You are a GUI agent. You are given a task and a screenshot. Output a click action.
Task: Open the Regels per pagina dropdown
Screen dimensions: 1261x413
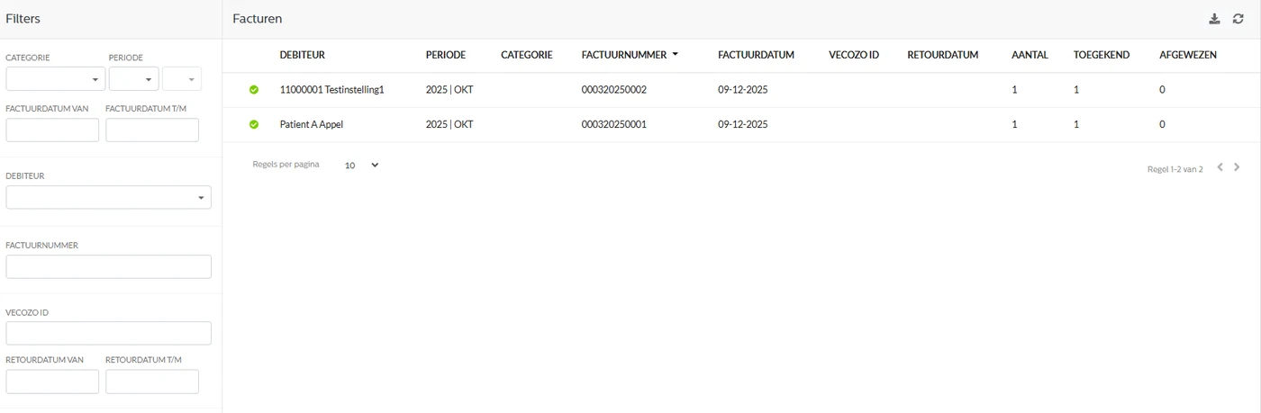pos(362,166)
